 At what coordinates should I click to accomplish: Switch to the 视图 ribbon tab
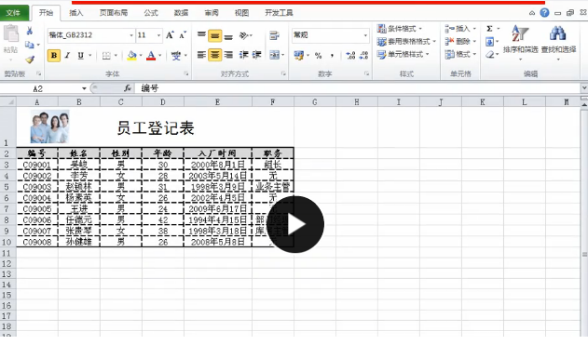coord(241,13)
